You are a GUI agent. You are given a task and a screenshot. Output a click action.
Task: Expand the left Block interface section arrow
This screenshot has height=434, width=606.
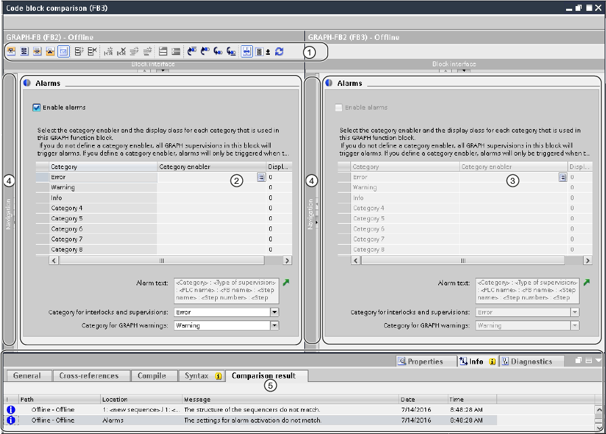click(163, 71)
